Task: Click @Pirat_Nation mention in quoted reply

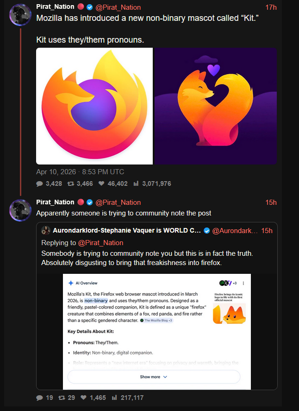Action: pos(100,243)
